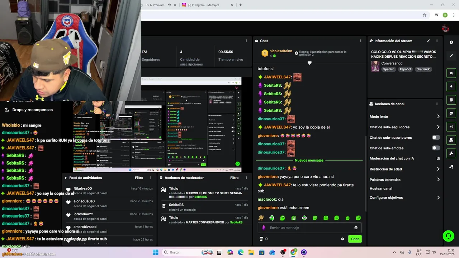Viewport: 459px width, 258px height.
Task: Select the screen capture frame icon in sidebar
Action: 451,73
